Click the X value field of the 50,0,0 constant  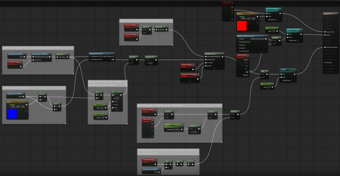tap(243, 19)
